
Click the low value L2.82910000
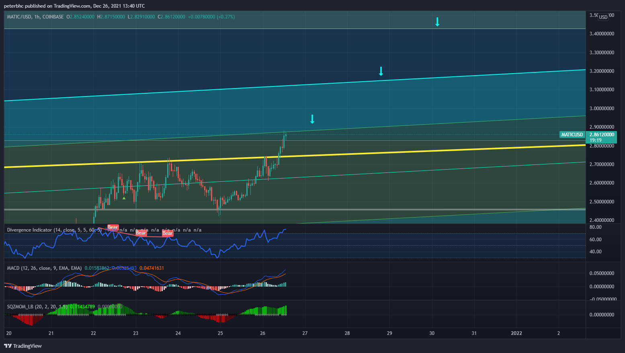pyautogui.click(x=141, y=17)
